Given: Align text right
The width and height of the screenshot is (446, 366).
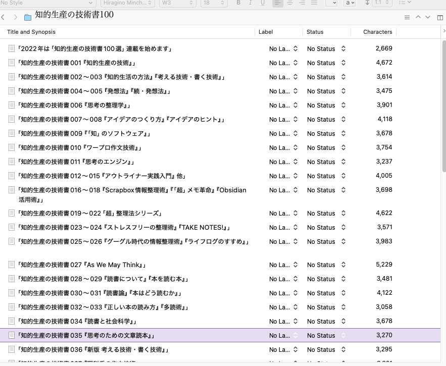Looking at the screenshot, I should point(302,3).
